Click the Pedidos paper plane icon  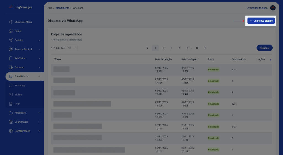click(x=11, y=40)
